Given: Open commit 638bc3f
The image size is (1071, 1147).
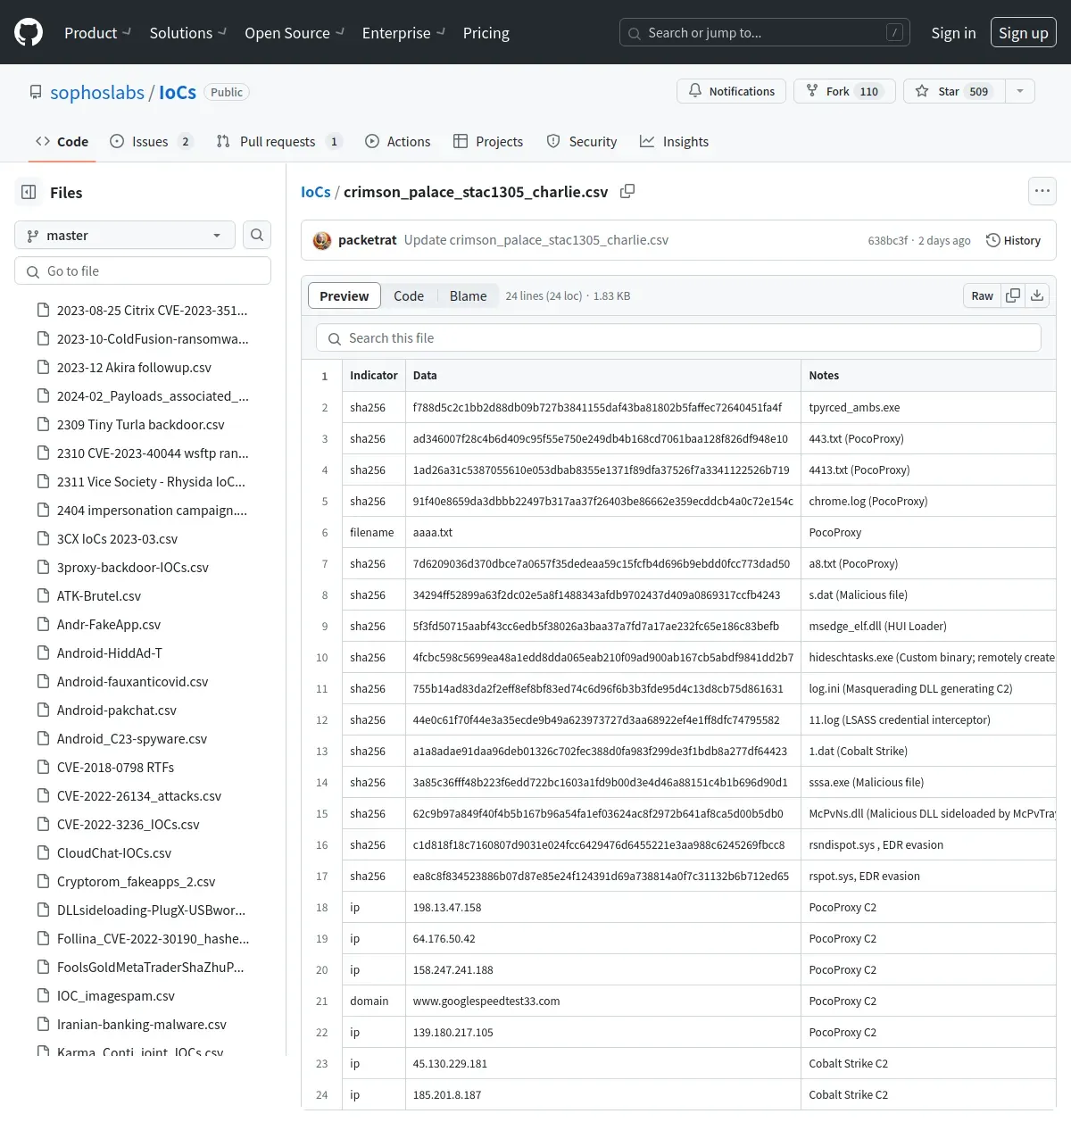Looking at the screenshot, I should (x=887, y=241).
